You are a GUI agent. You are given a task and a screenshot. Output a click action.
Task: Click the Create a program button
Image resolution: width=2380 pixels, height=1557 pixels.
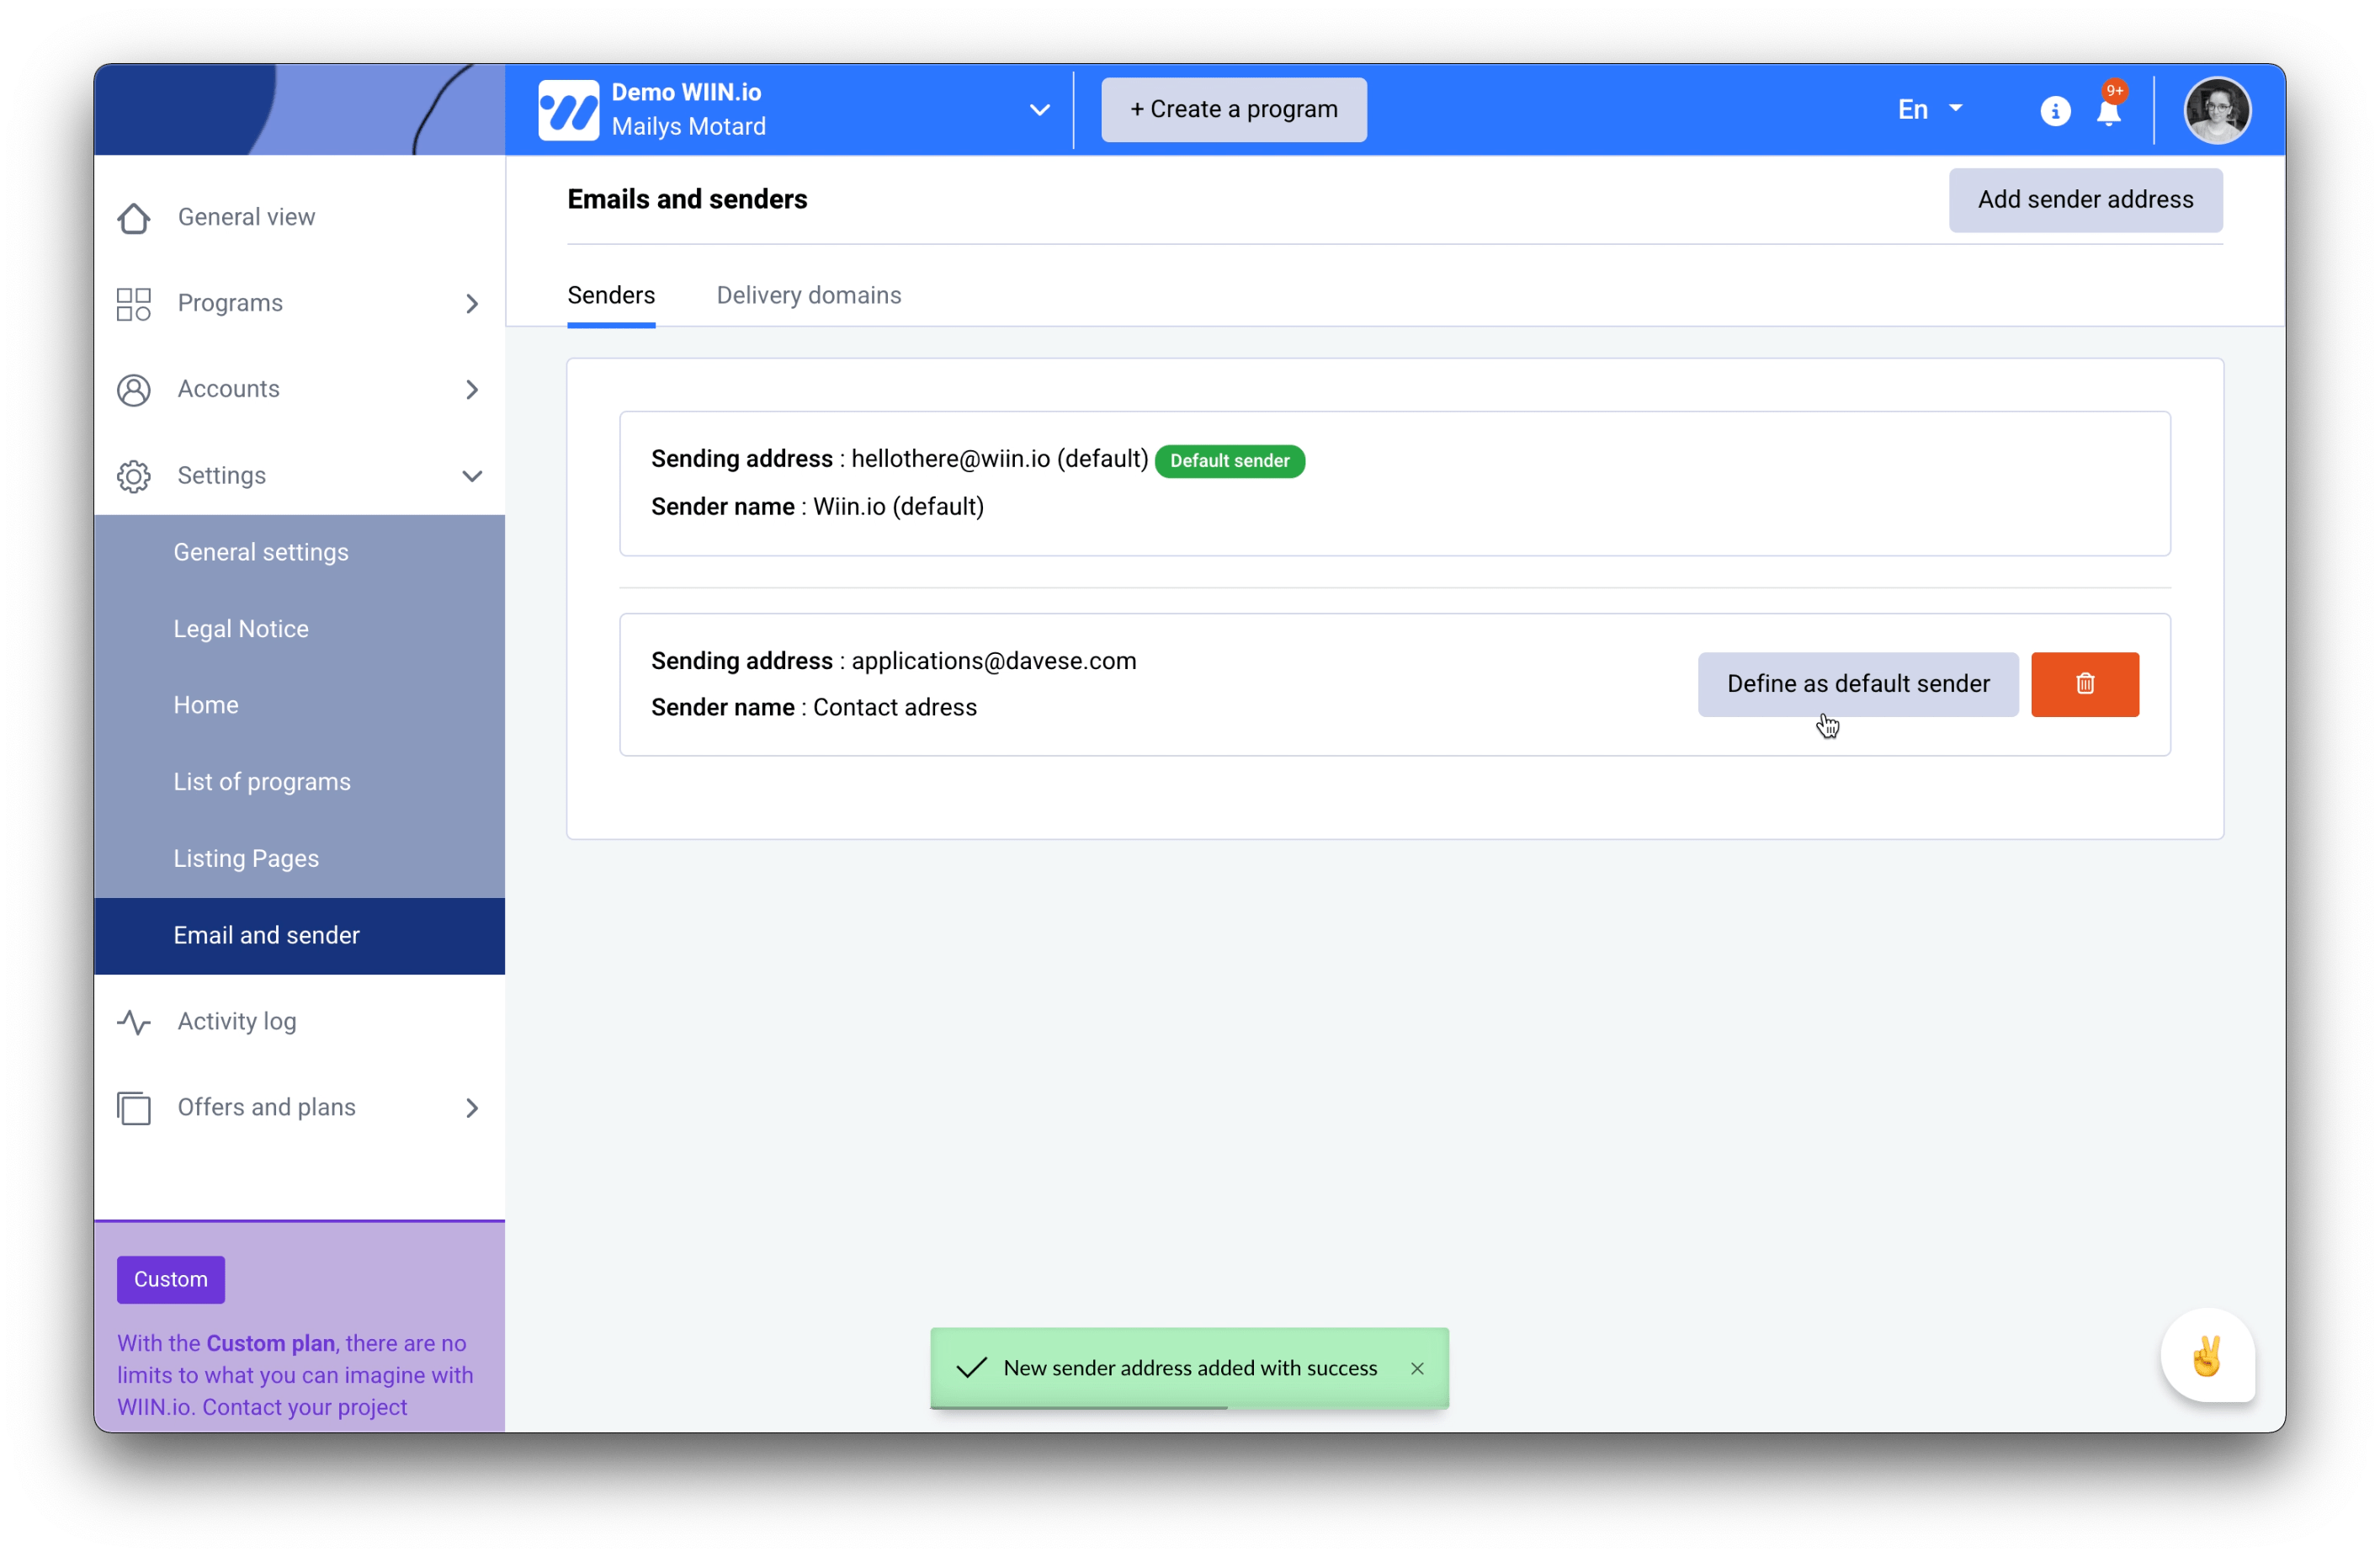point(1233,110)
